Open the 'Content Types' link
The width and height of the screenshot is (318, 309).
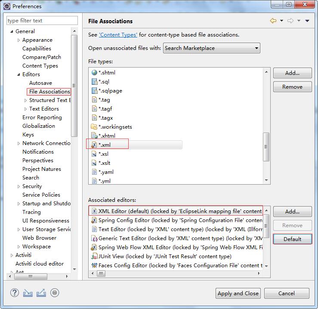pos(118,35)
